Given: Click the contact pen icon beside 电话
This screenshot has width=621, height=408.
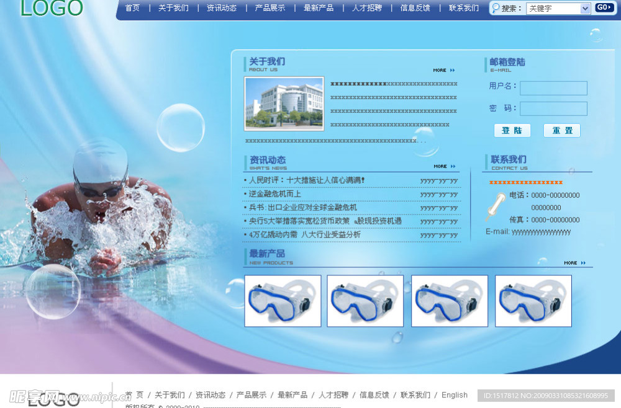Looking at the screenshot, I should pyautogui.click(x=496, y=206).
